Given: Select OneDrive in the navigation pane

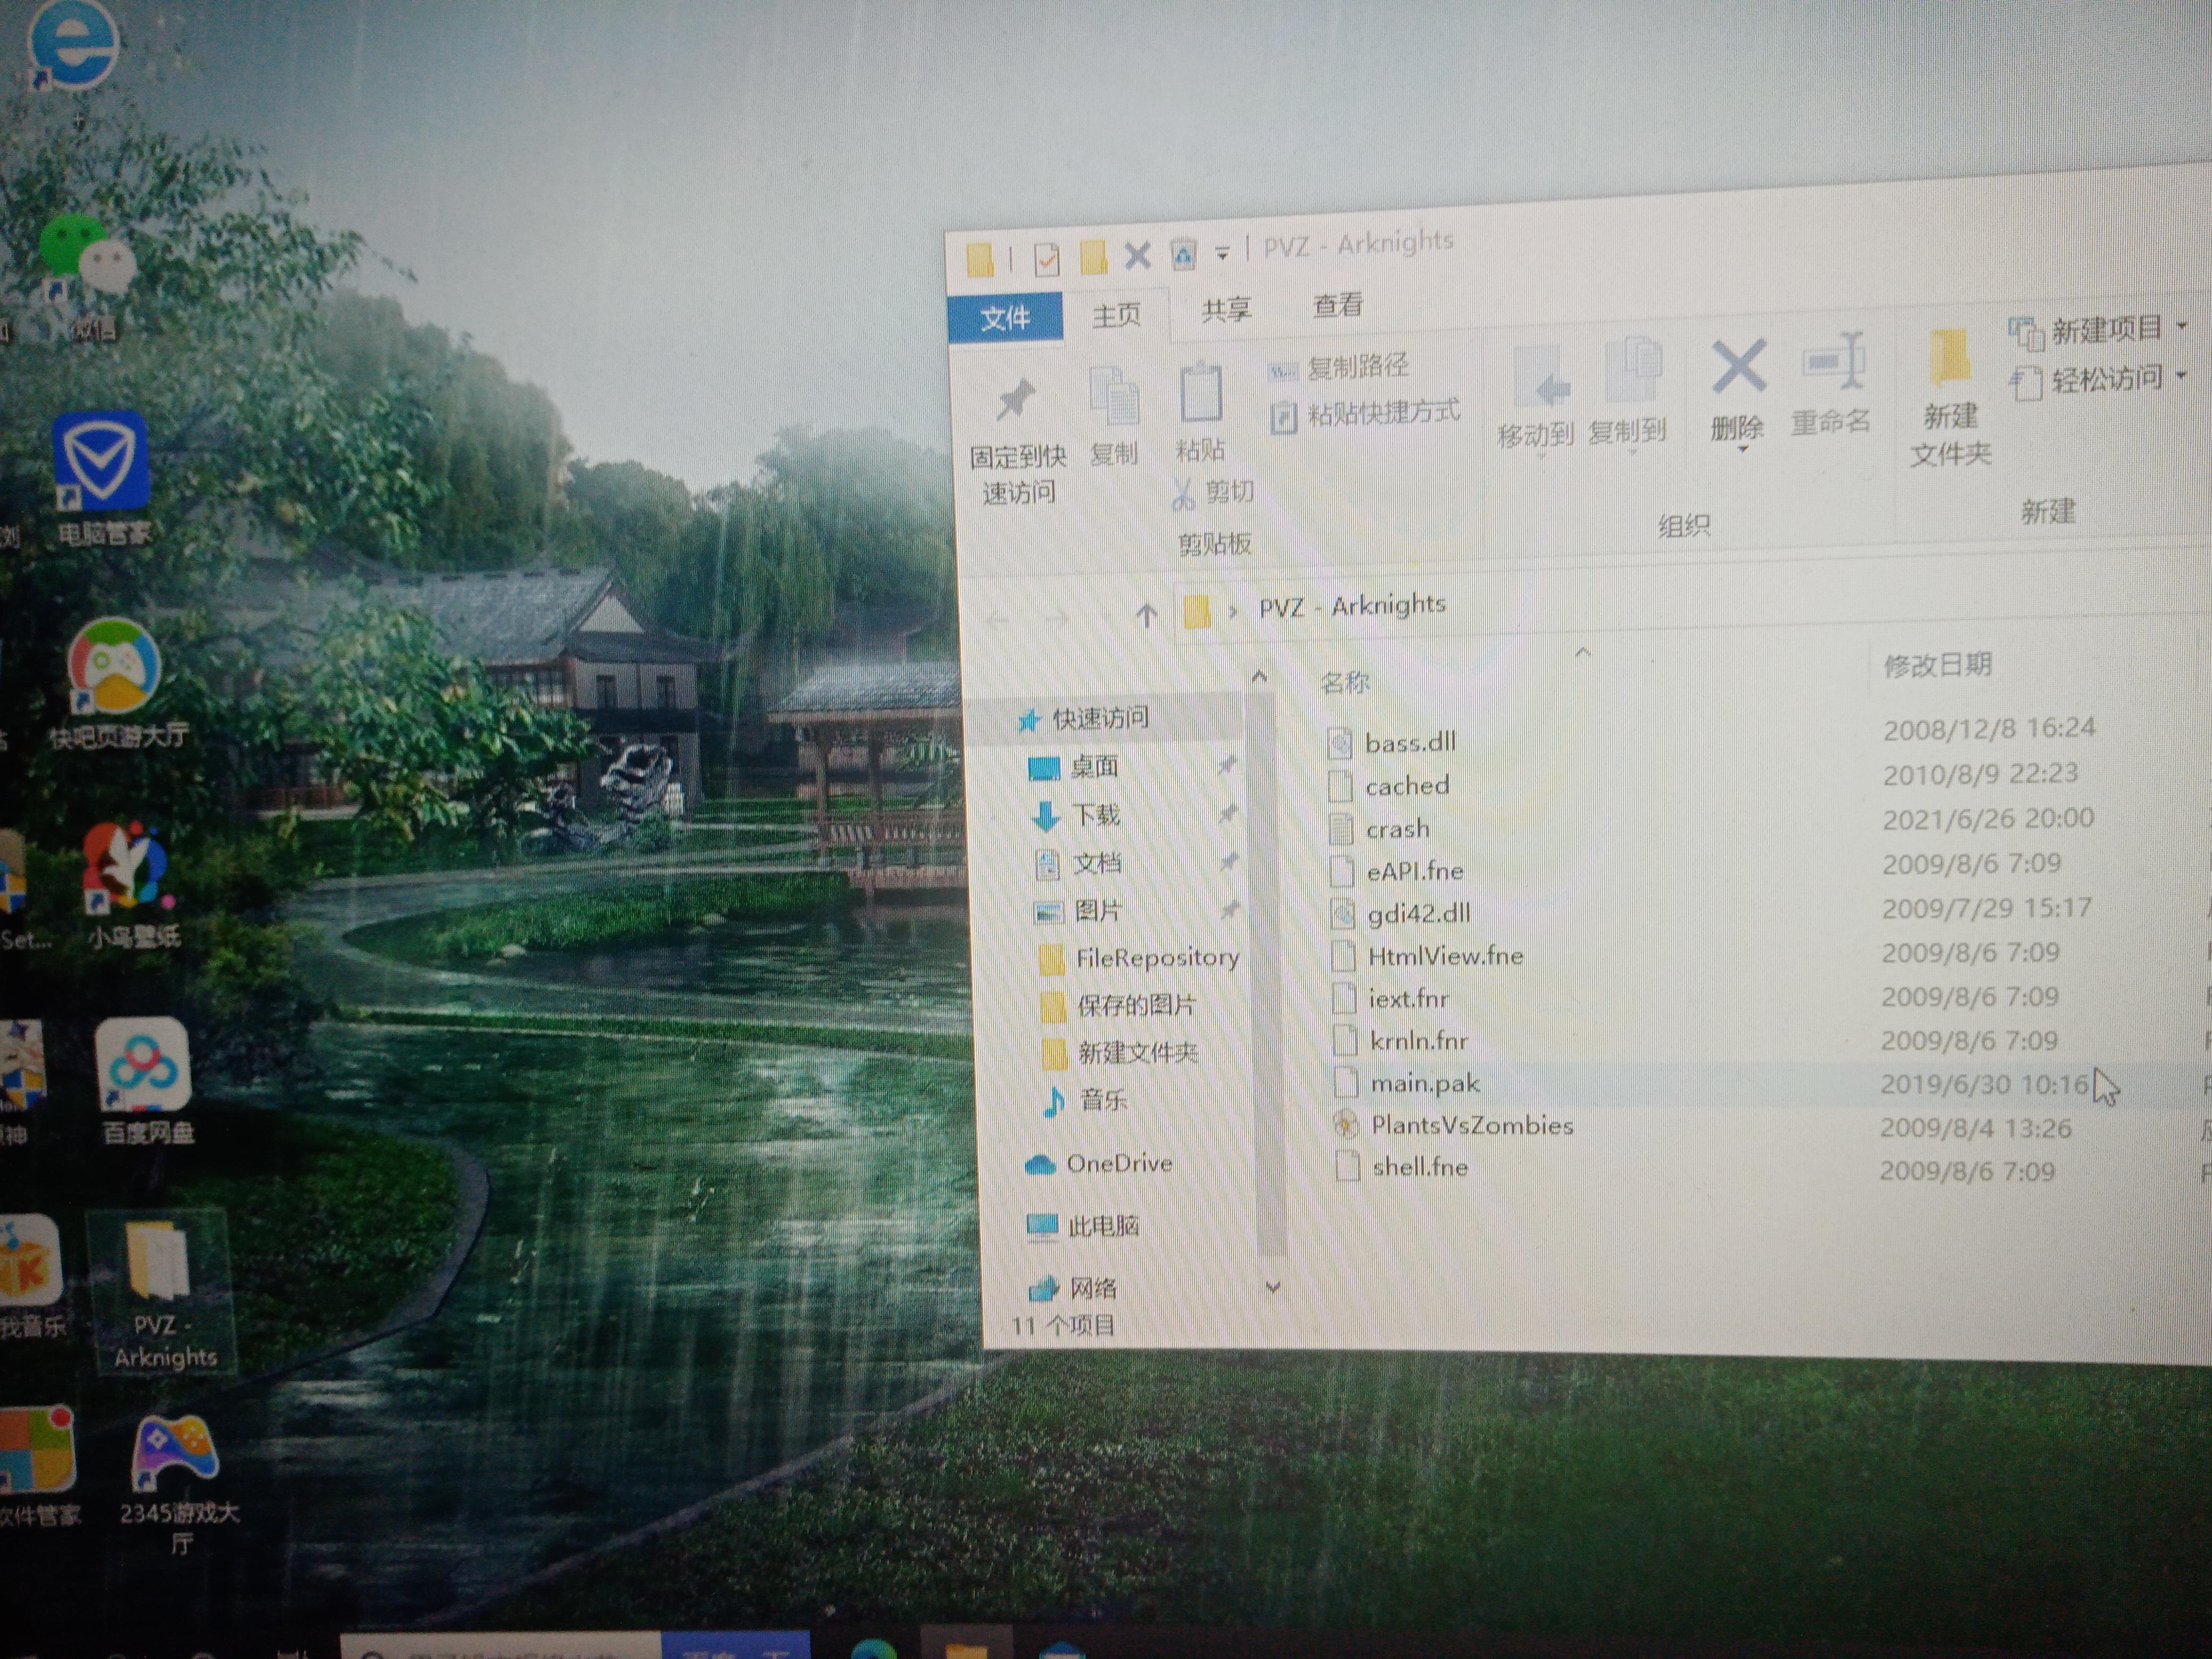Looking at the screenshot, I should 1098,1163.
